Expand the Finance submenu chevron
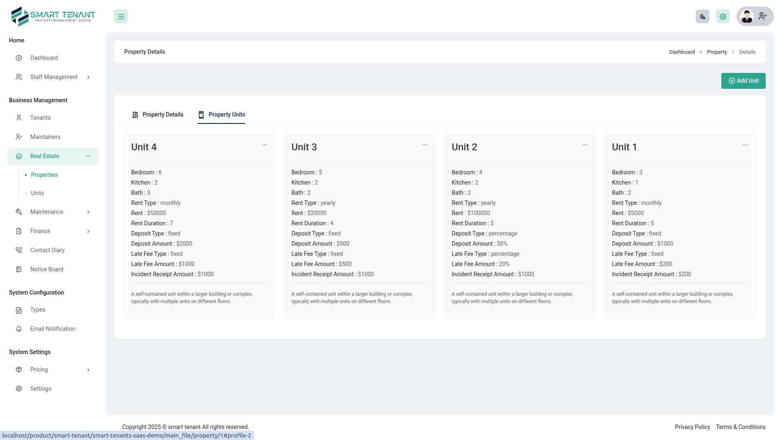Image resolution: width=782 pixels, height=440 pixels. [88, 231]
